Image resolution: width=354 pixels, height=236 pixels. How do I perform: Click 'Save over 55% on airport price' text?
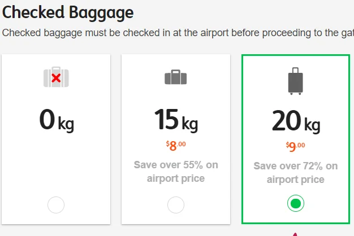coord(175,172)
